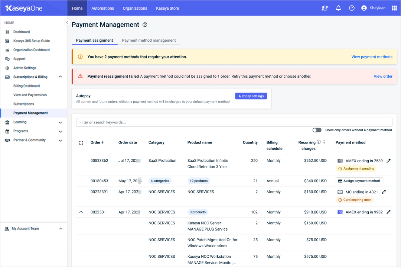Click the 4 categories badge
Viewport: 401px width, 267px height.
tap(160, 181)
